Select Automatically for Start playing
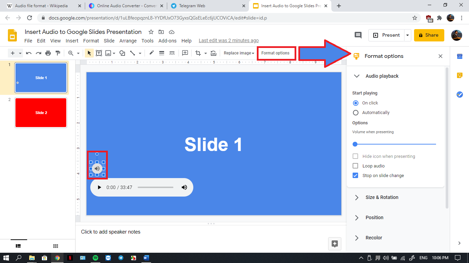This screenshot has height=263, width=469. [x=356, y=112]
